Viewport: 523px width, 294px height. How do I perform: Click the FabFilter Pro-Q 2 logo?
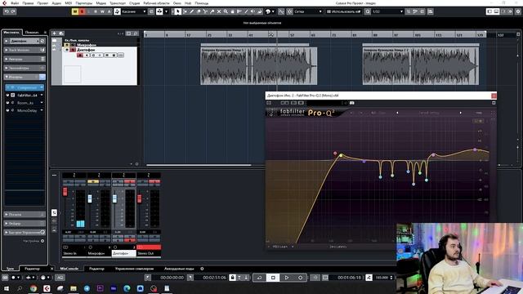tap(307, 113)
